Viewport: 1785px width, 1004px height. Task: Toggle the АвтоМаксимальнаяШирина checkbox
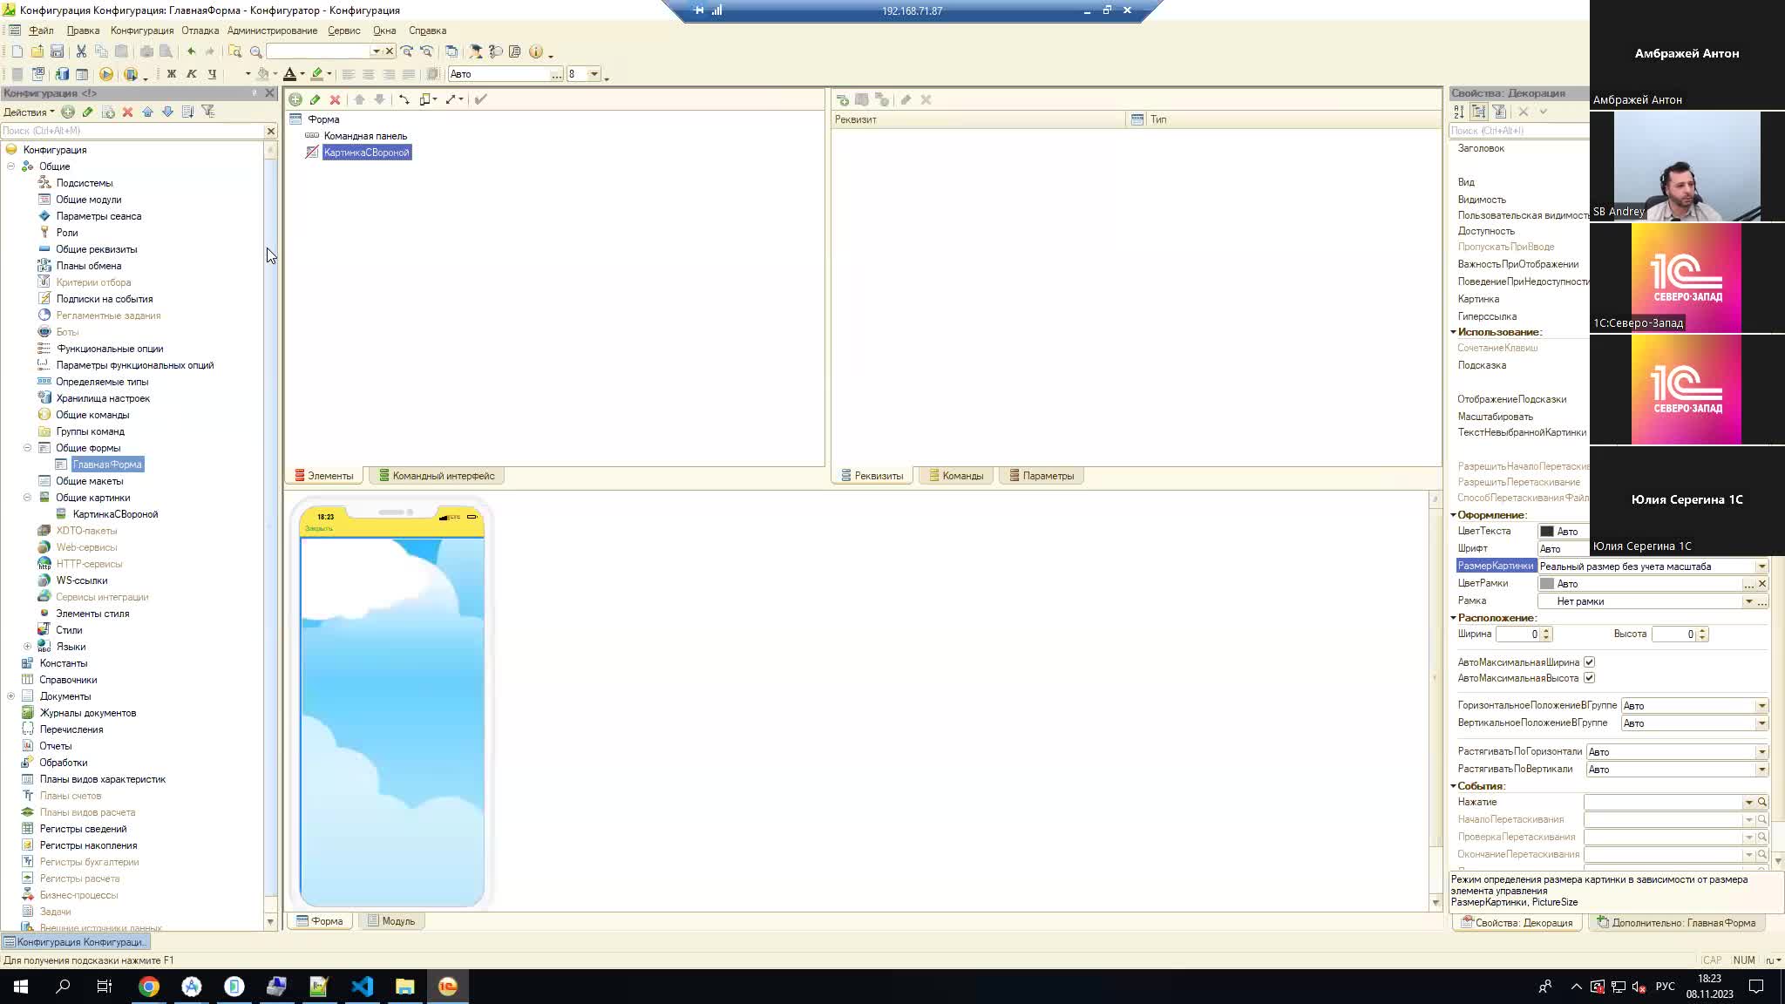point(1589,662)
